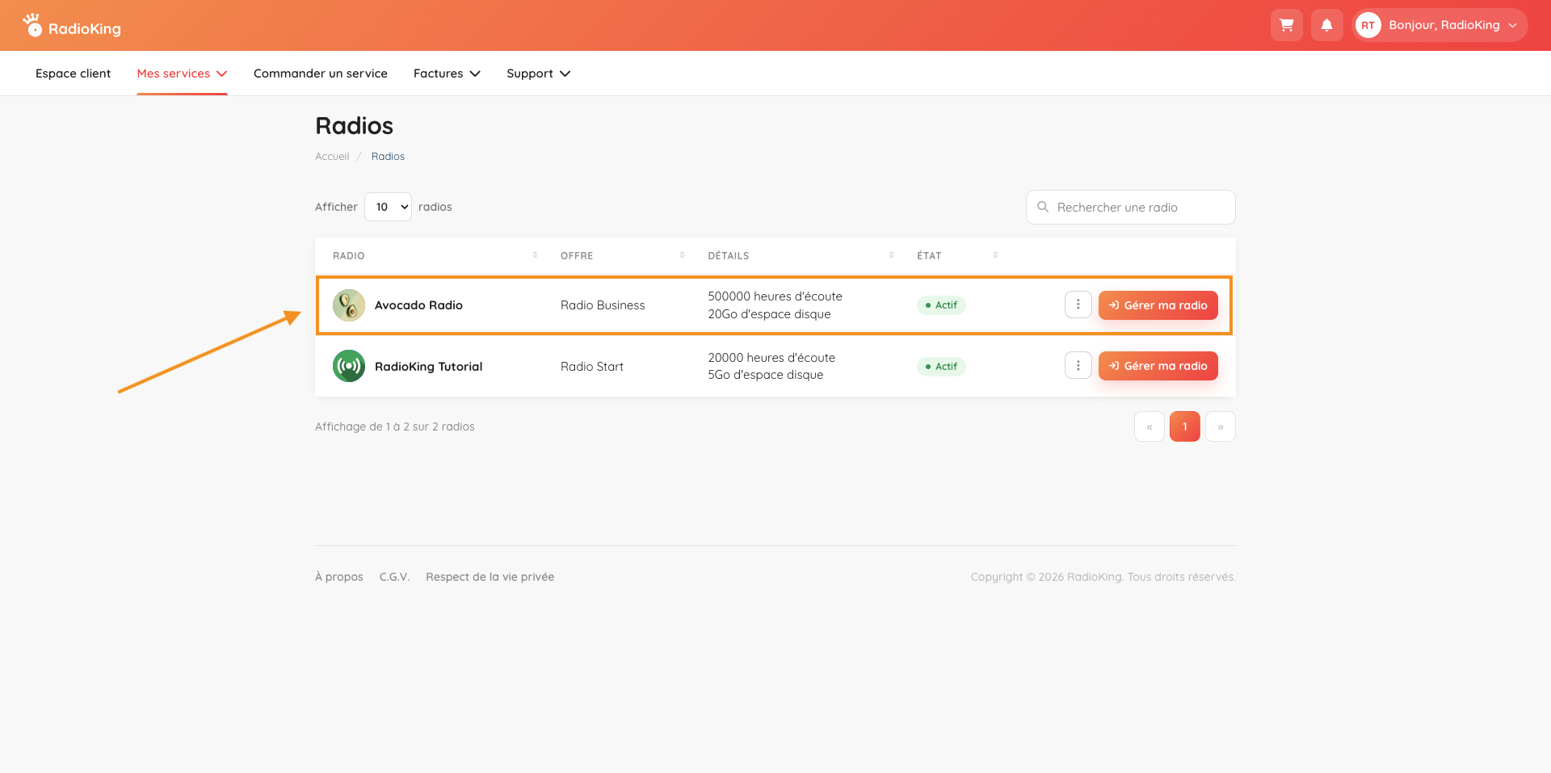1551x773 pixels.
Task: Expand the Bonjour, RadioKing account menu
Action: (1440, 25)
